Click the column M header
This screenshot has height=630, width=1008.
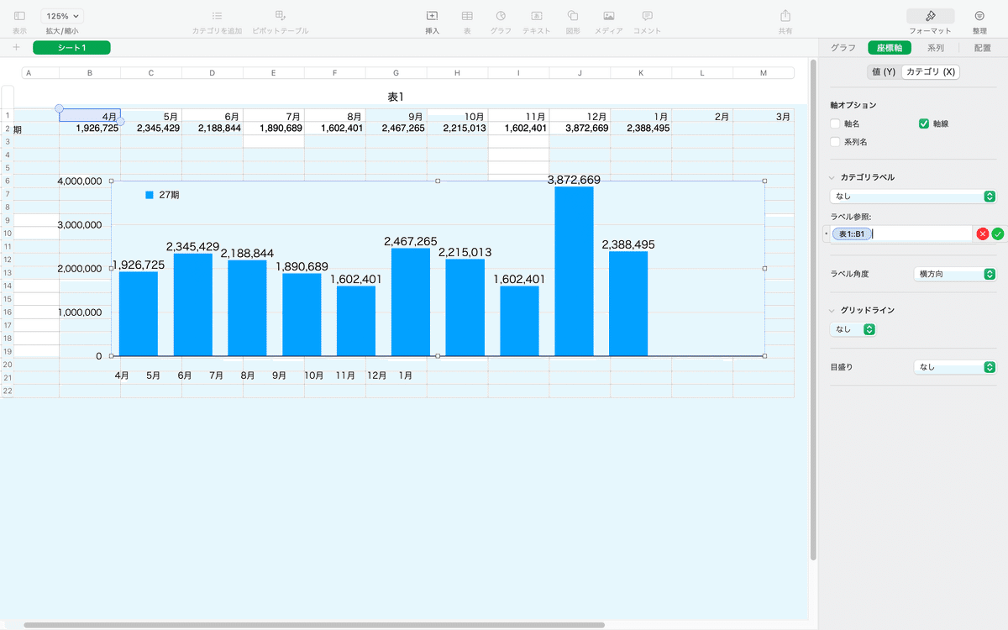pyautogui.click(x=764, y=73)
